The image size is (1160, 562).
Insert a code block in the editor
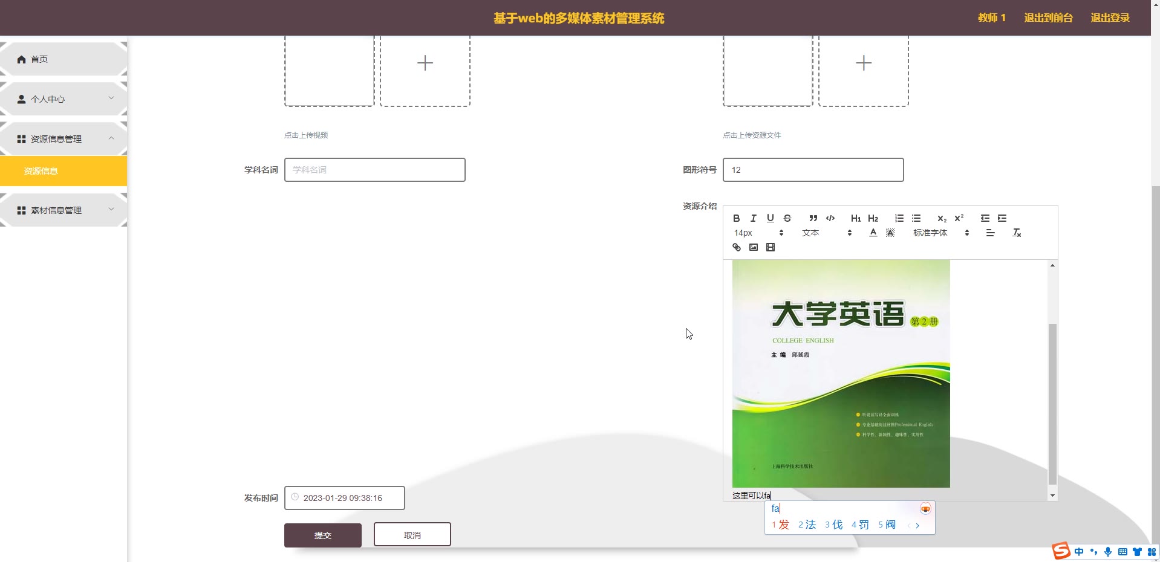[x=830, y=218]
